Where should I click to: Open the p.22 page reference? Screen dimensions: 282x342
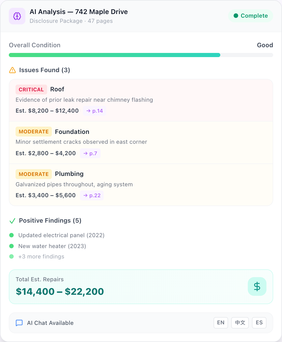[x=92, y=195]
